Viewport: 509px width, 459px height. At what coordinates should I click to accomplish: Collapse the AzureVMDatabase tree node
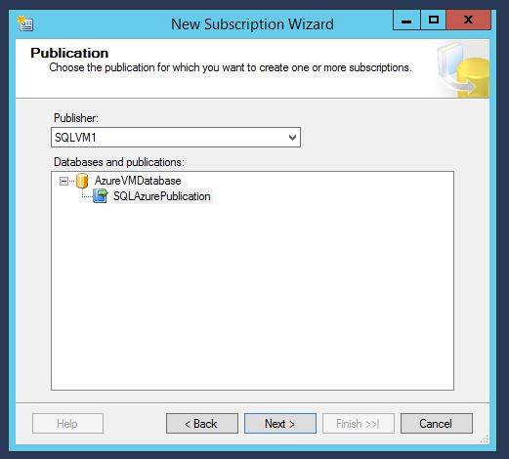64,181
